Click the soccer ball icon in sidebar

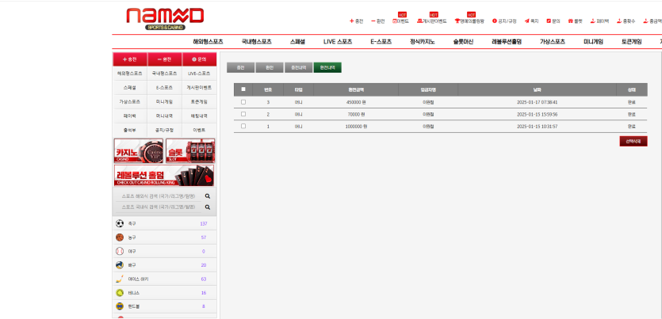120,224
